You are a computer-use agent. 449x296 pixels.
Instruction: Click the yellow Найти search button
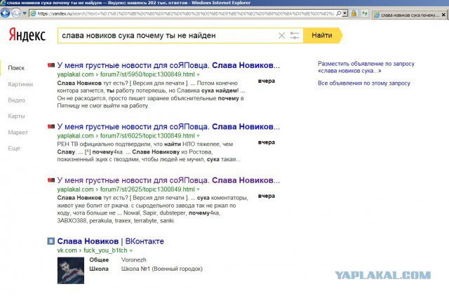tap(323, 36)
